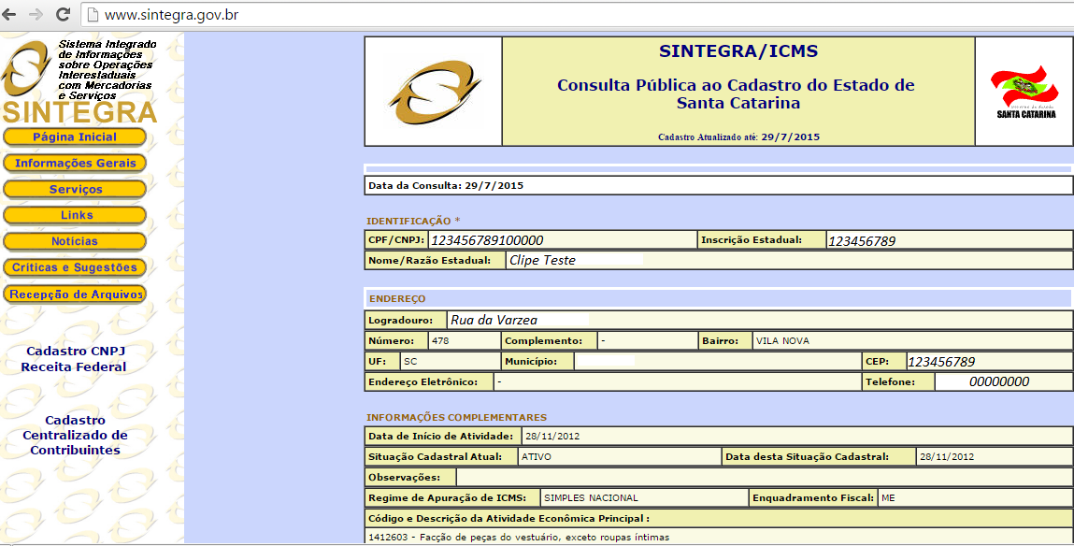The image size is (1074, 546).
Task: Click the Telefone value 00000000
Action: [999, 382]
